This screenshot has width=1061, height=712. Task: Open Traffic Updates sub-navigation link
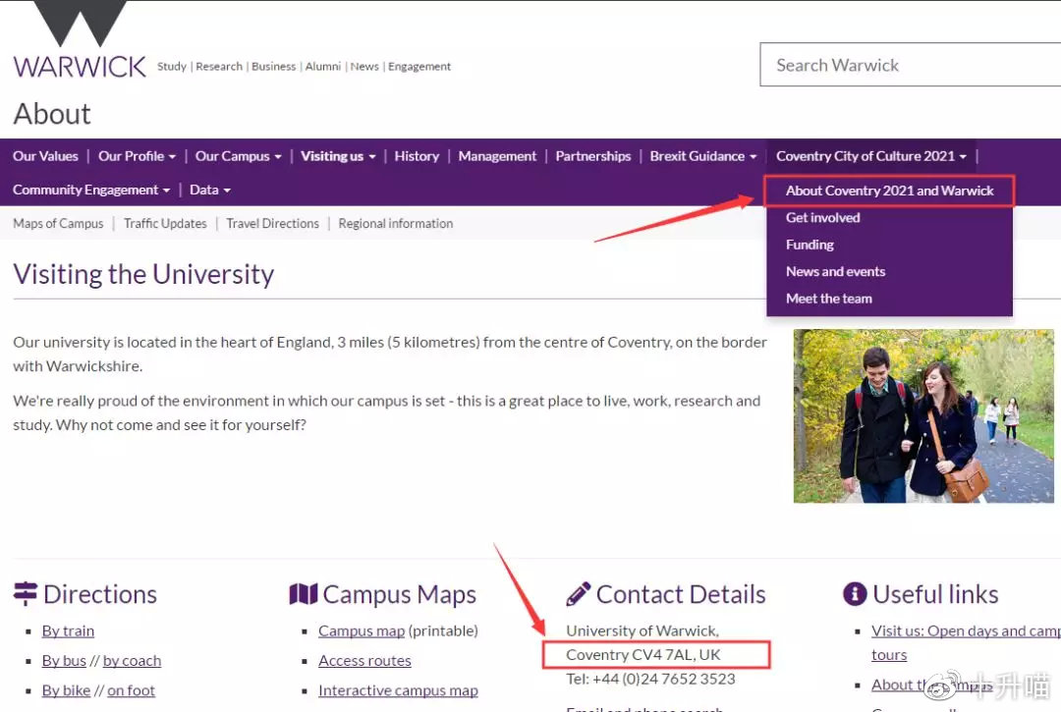165,223
